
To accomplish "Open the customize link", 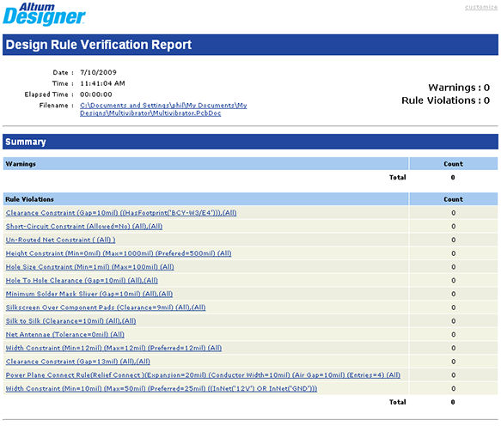I will tap(481, 7).
